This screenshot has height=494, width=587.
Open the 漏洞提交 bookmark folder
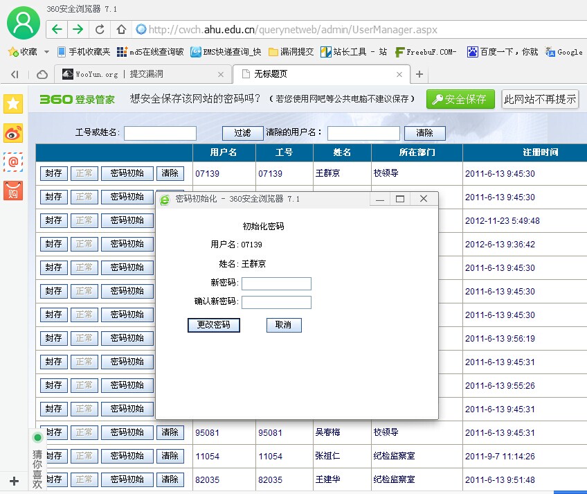pos(291,52)
